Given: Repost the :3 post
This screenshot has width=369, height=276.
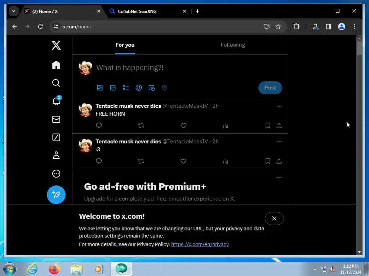Looking at the screenshot, I should [x=141, y=161].
